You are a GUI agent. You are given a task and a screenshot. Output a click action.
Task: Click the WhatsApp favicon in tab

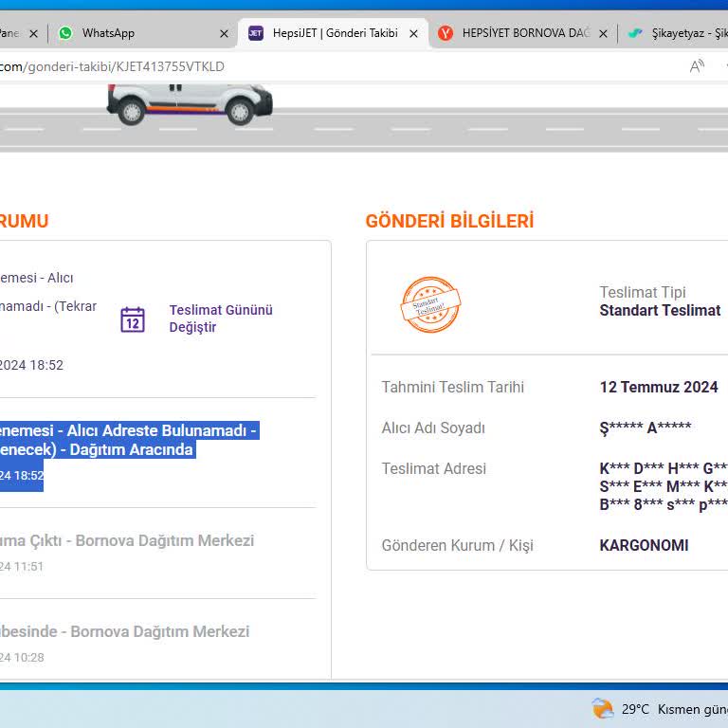click(65, 33)
